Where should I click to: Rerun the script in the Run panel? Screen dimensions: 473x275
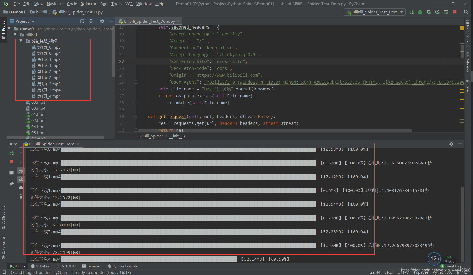coord(11,153)
